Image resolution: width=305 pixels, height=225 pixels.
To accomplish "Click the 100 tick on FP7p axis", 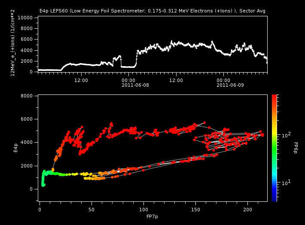I will tap(143, 209).
